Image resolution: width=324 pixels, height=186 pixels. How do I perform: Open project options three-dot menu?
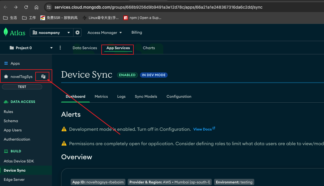[x=60, y=48]
